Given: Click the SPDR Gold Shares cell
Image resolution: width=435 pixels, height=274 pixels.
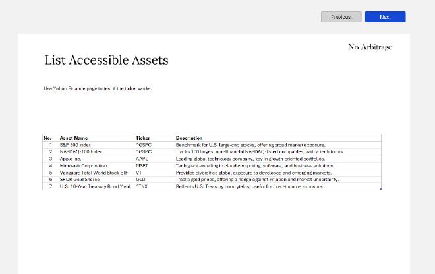Looking at the screenshot, I should [x=80, y=180].
